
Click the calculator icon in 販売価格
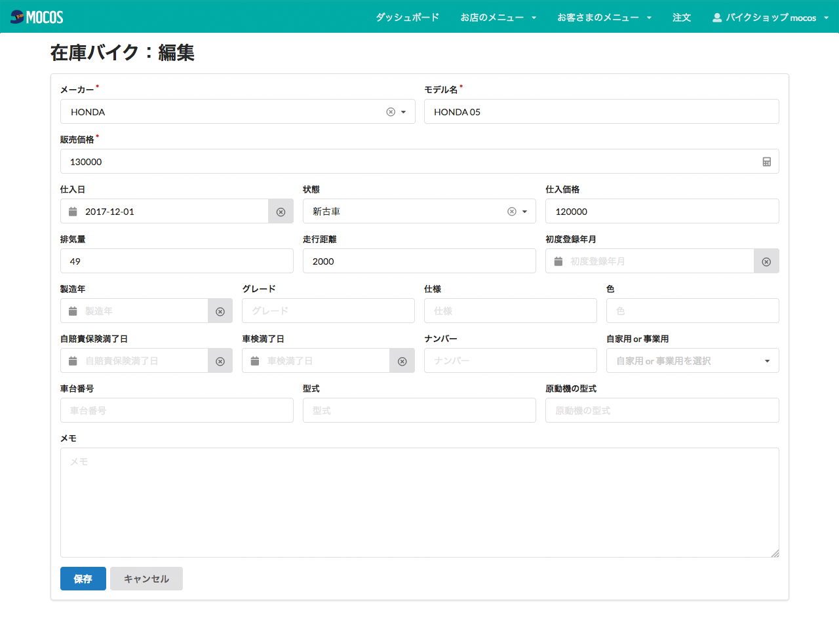point(766,162)
